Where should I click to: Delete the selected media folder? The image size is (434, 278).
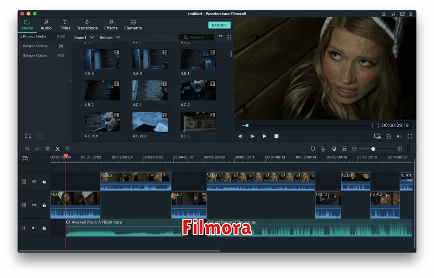click(40, 136)
